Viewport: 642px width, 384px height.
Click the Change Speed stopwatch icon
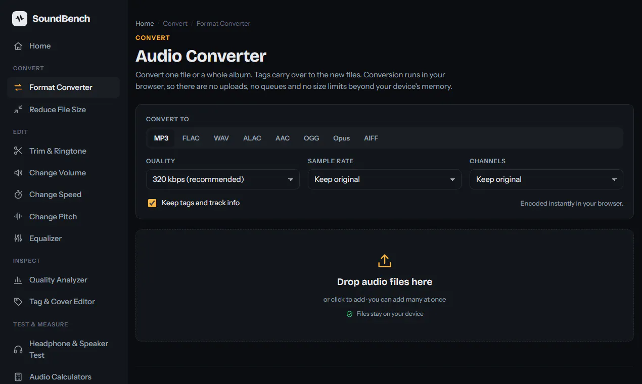[x=18, y=195]
